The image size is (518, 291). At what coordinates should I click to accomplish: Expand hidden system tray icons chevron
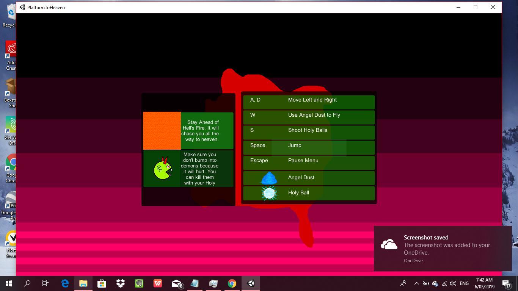[416, 283]
